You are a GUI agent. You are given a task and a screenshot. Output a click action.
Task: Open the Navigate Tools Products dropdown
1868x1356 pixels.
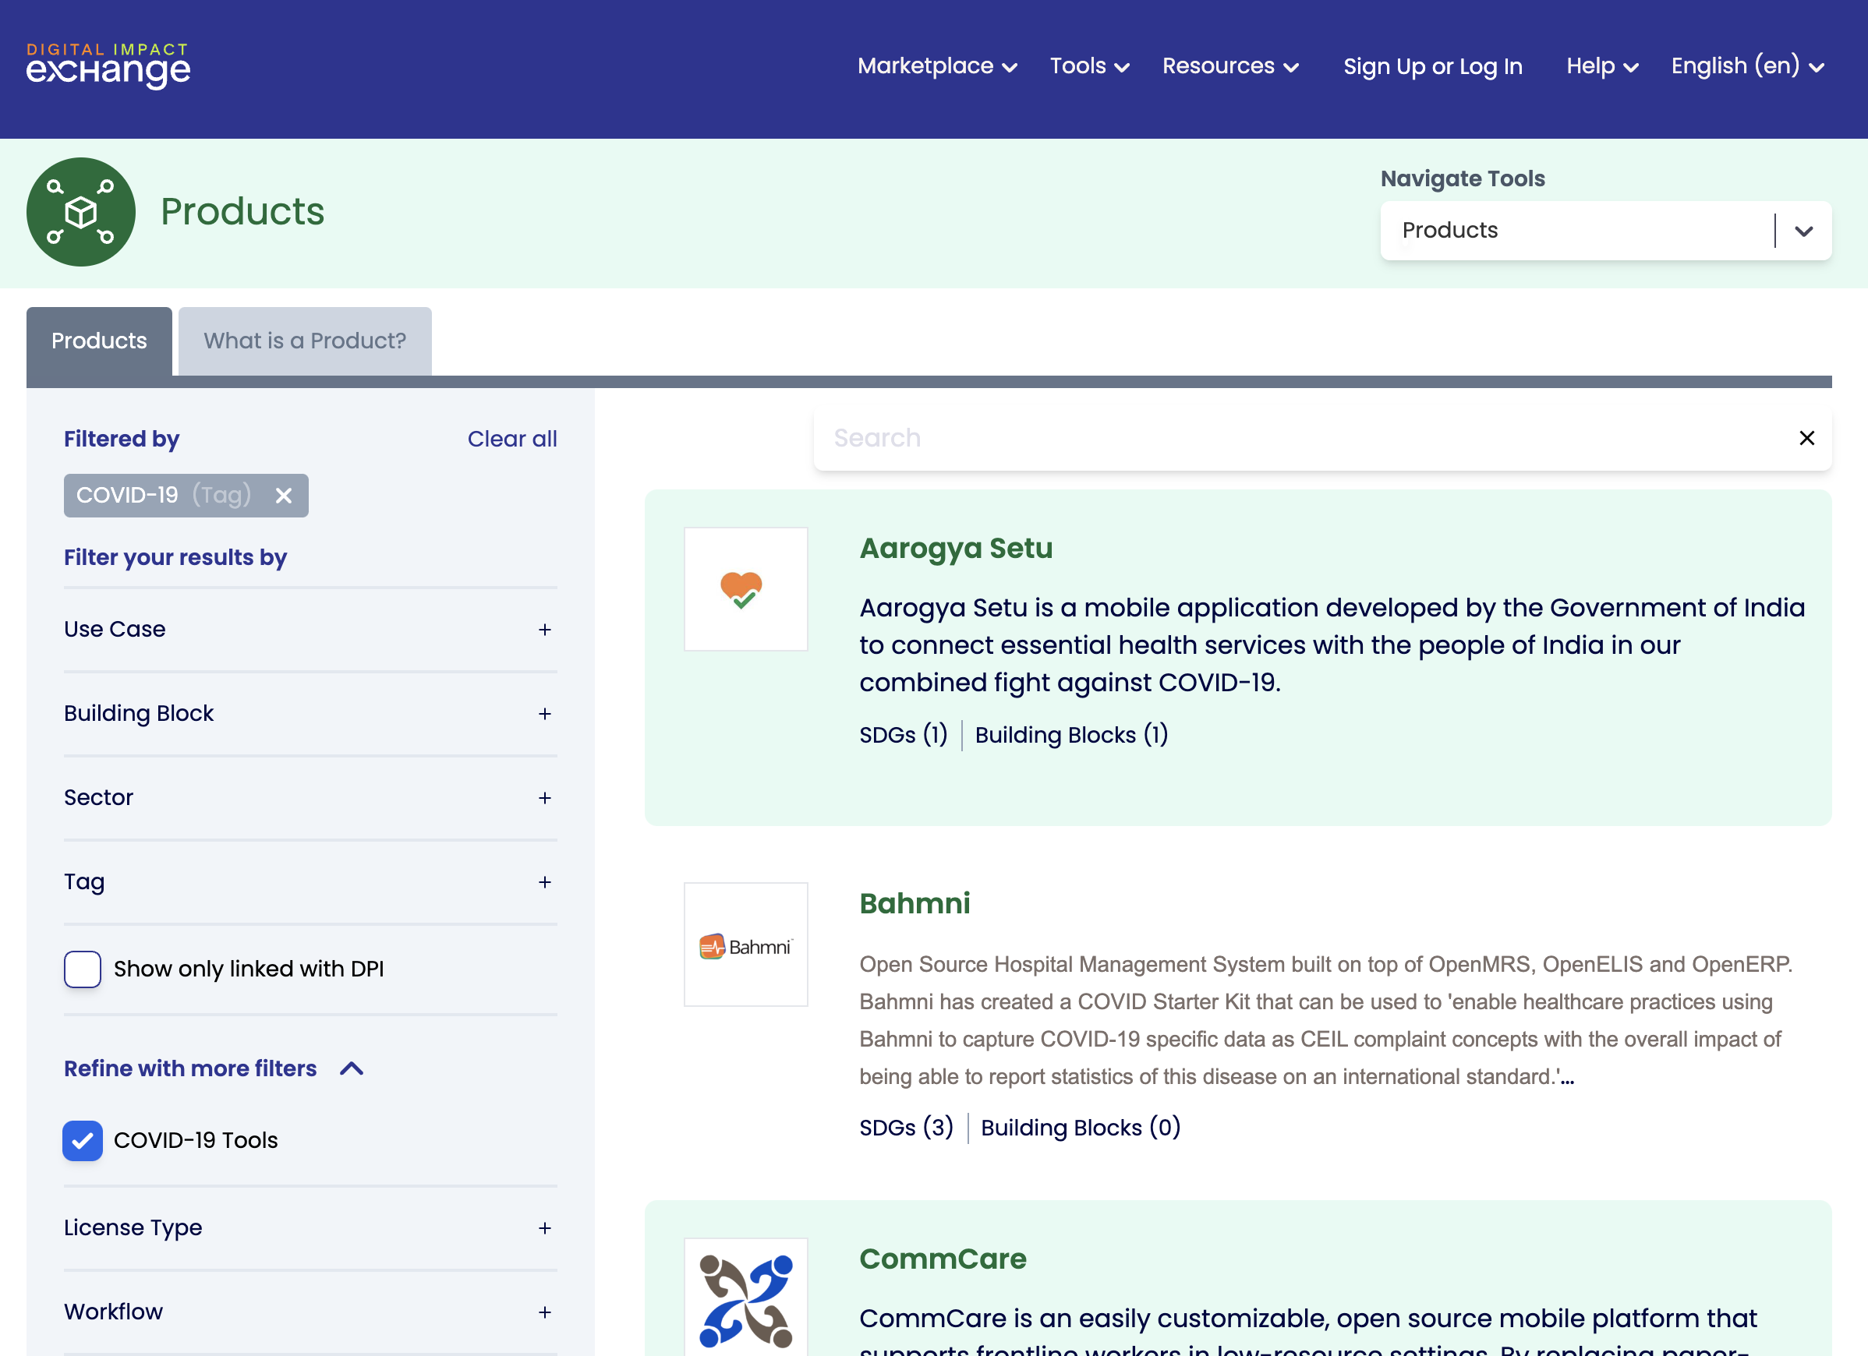1605,231
